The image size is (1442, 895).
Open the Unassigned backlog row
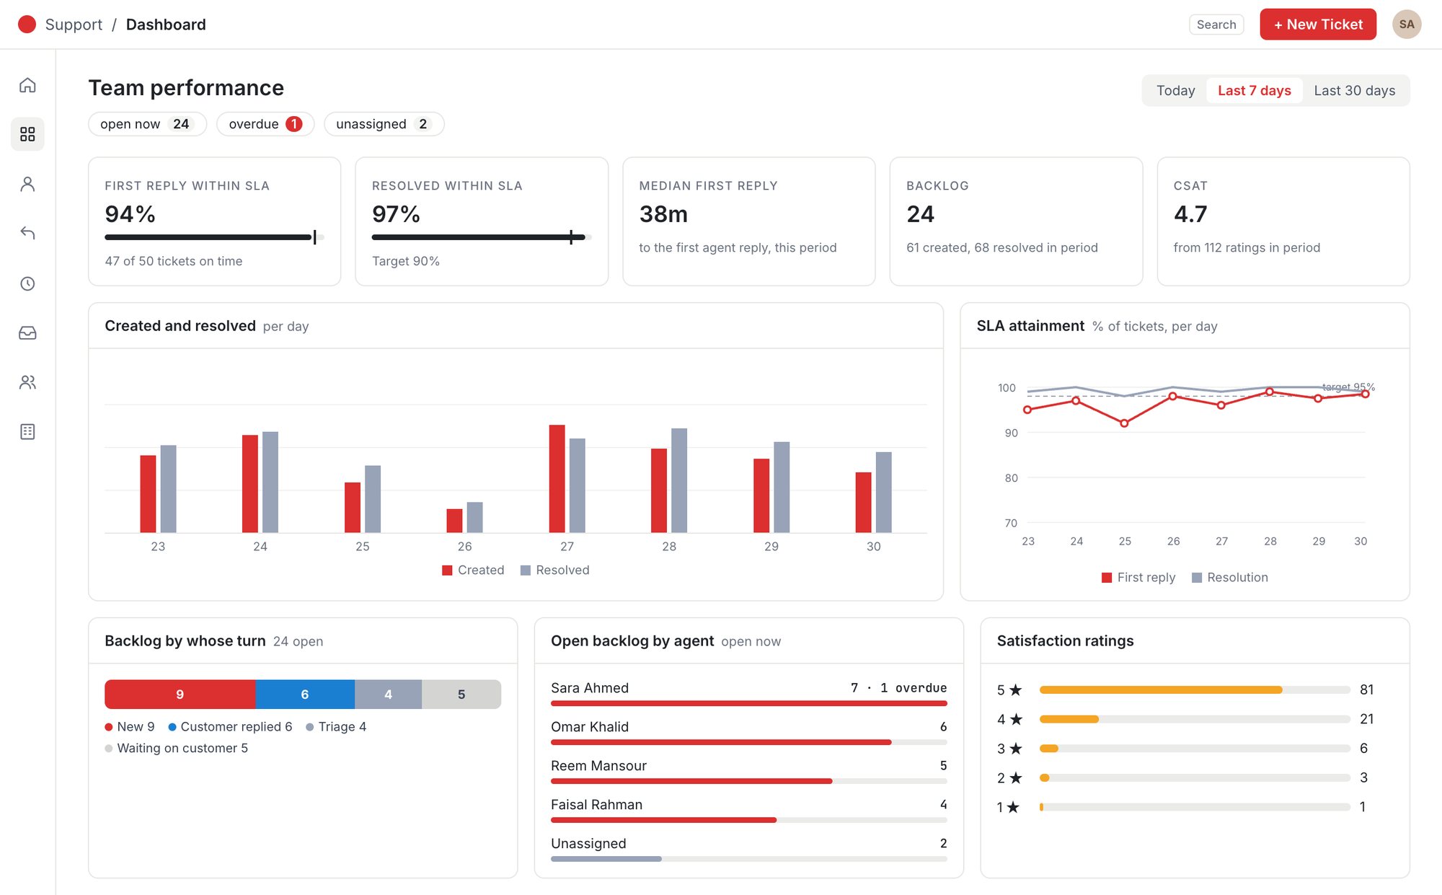coord(749,850)
